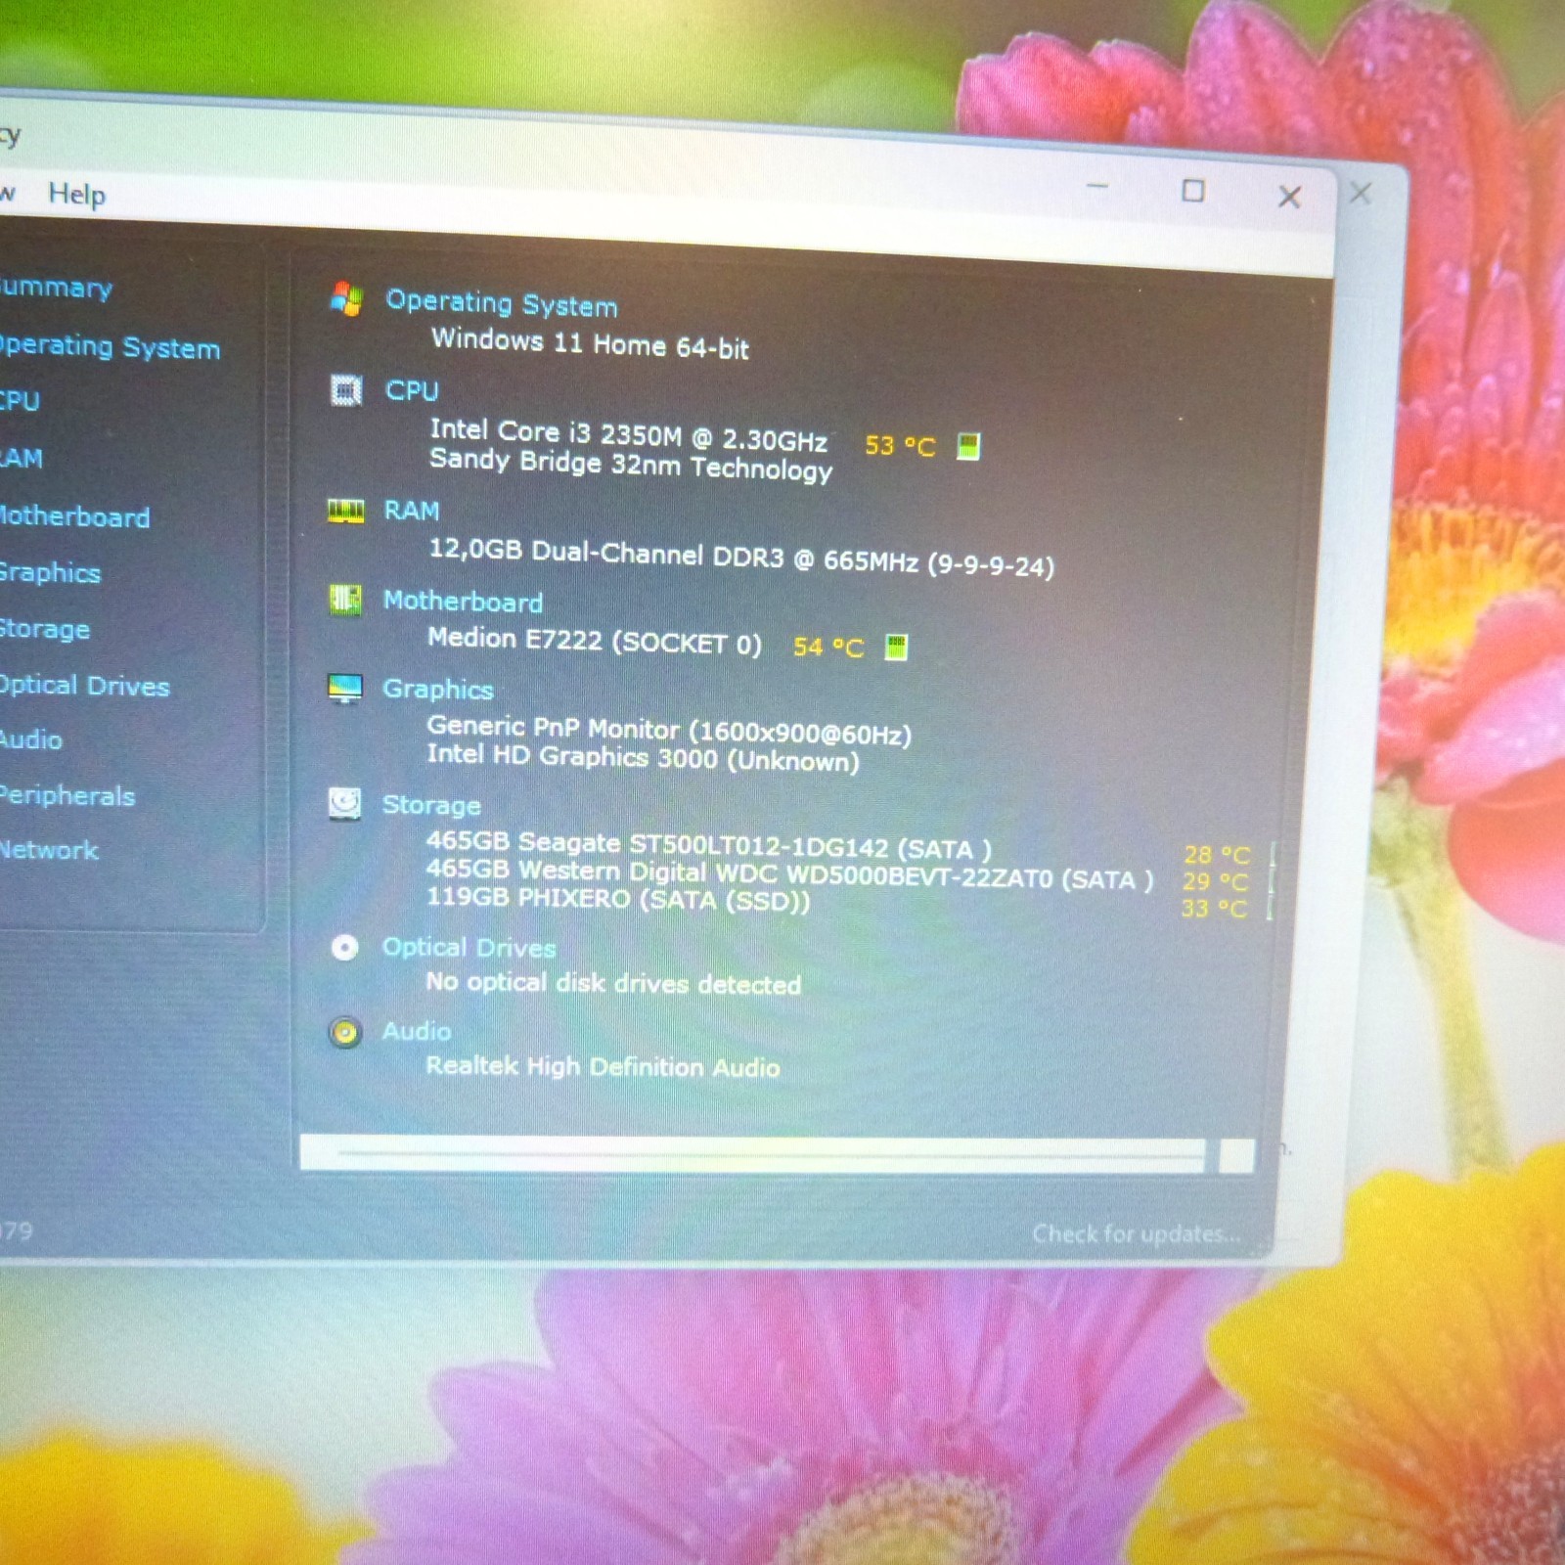The height and width of the screenshot is (1565, 1565).
Task: Open the Storage heading link
Action: (431, 805)
